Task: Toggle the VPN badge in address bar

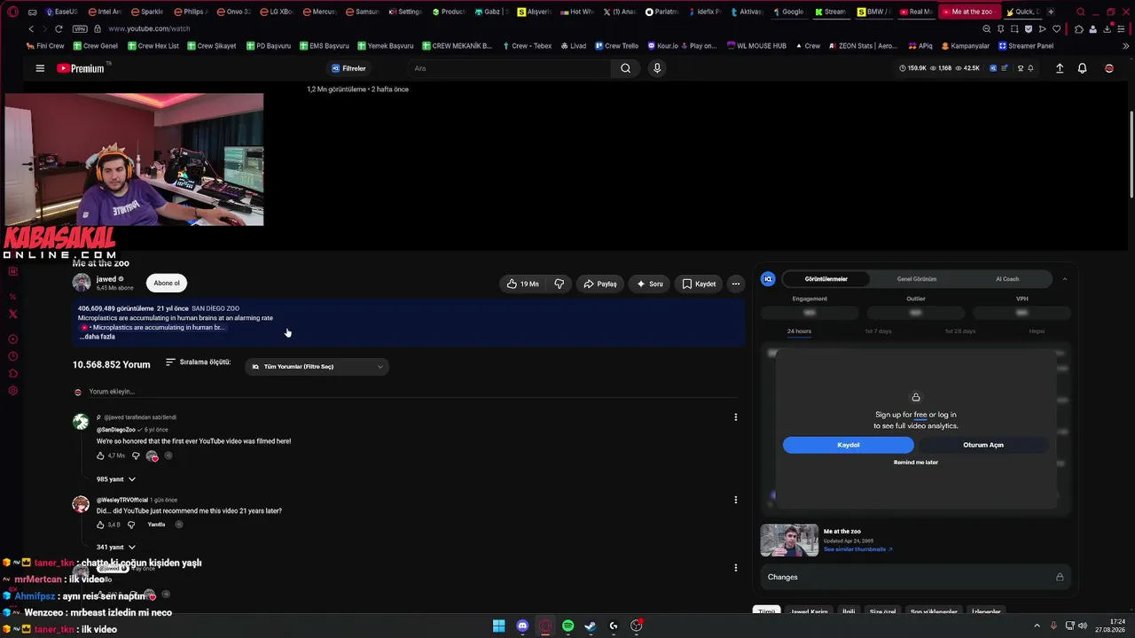Action: 80,28
